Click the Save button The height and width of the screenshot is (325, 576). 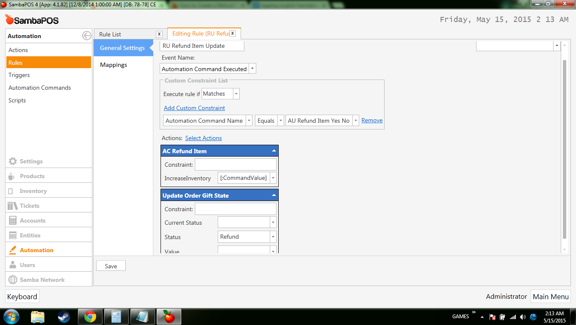pyautogui.click(x=111, y=266)
